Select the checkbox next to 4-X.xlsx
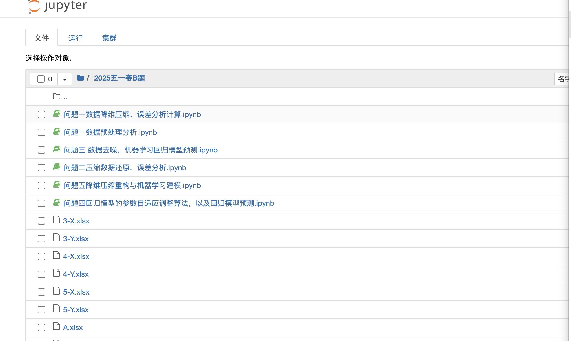This screenshot has height=341, width=571. pyautogui.click(x=41, y=257)
